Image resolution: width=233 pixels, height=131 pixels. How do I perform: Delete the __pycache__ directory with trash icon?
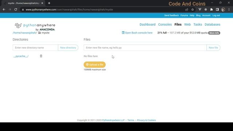coord(41,56)
